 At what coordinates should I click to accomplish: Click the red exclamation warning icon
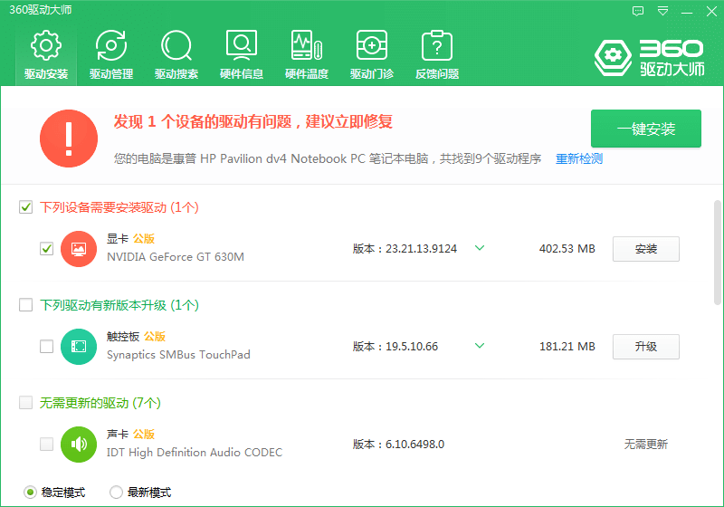(69, 138)
